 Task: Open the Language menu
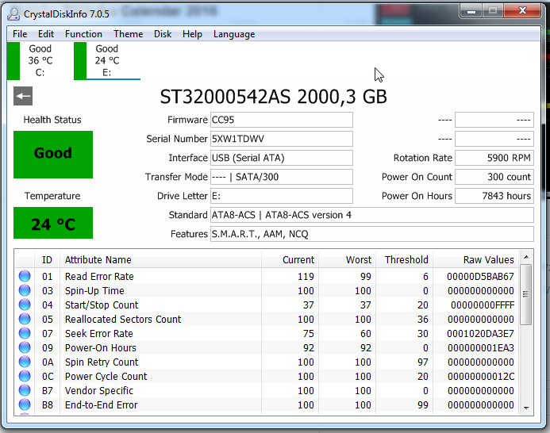point(234,34)
